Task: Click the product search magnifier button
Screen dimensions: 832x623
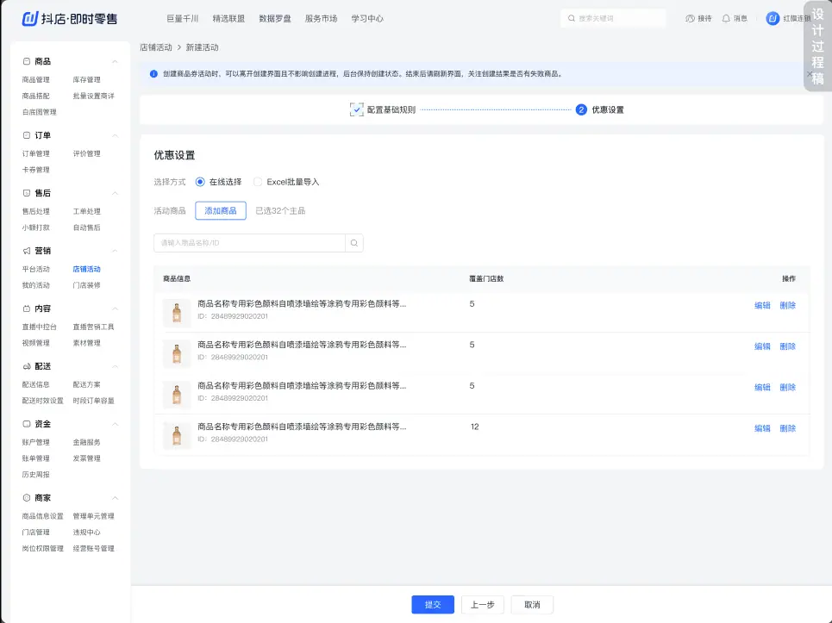Action: [353, 243]
